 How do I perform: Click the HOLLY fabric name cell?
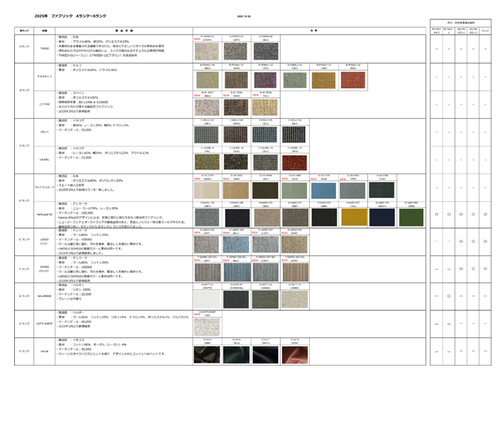click(45, 132)
